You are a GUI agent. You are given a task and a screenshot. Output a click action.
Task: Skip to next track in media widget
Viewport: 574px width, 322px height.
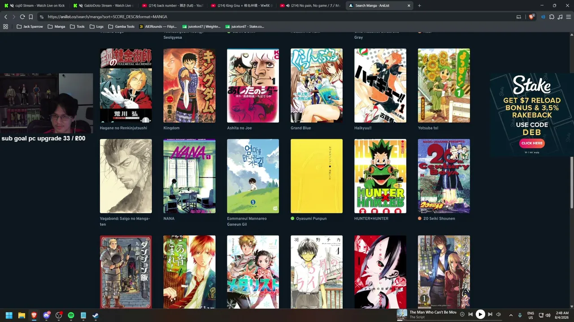click(x=490, y=314)
